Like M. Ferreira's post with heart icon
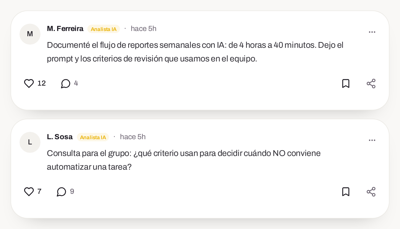 pyautogui.click(x=29, y=84)
